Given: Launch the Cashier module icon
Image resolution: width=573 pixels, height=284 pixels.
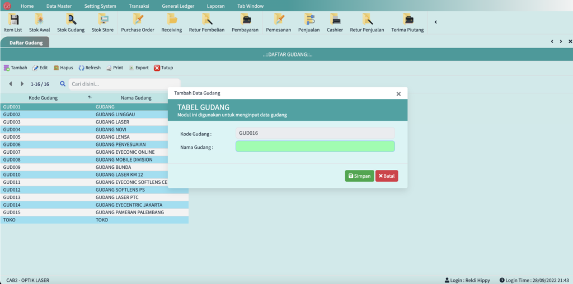Looking at the screenshot, I should point(335,22).
